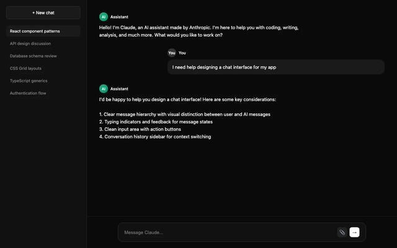Select Database schema review in sidebar
The width and height of the screenshot is (397, 248).
(43, 56)
